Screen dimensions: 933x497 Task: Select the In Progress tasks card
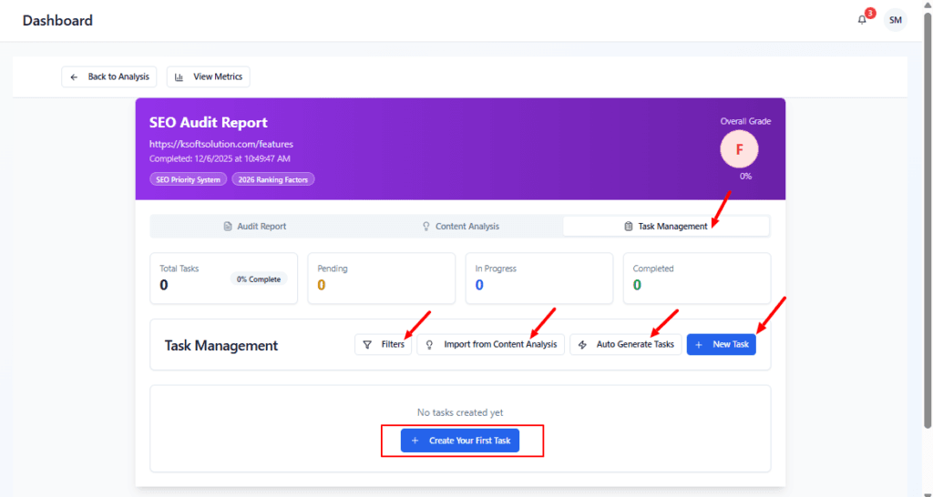coord(539,278)
